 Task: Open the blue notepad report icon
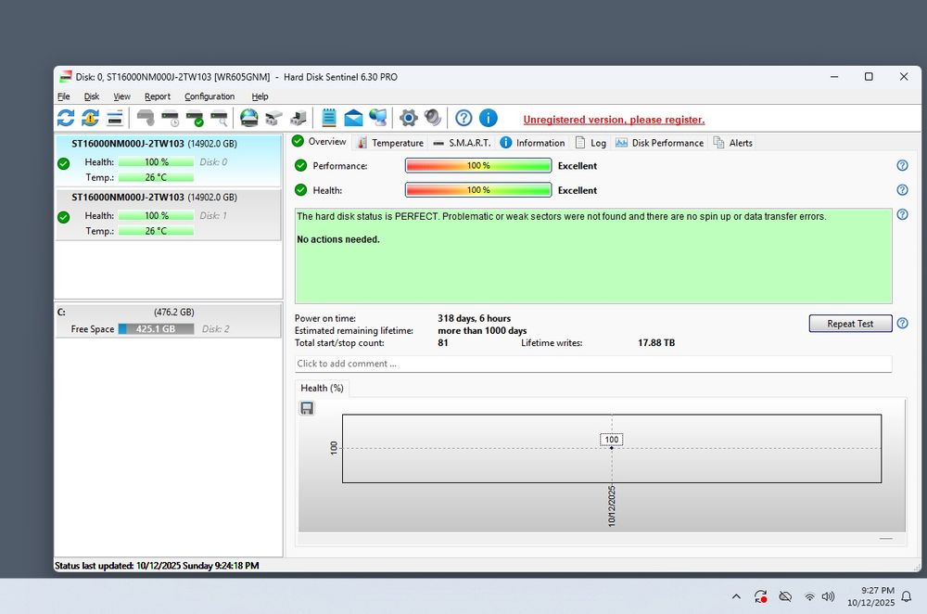[329, 118]
